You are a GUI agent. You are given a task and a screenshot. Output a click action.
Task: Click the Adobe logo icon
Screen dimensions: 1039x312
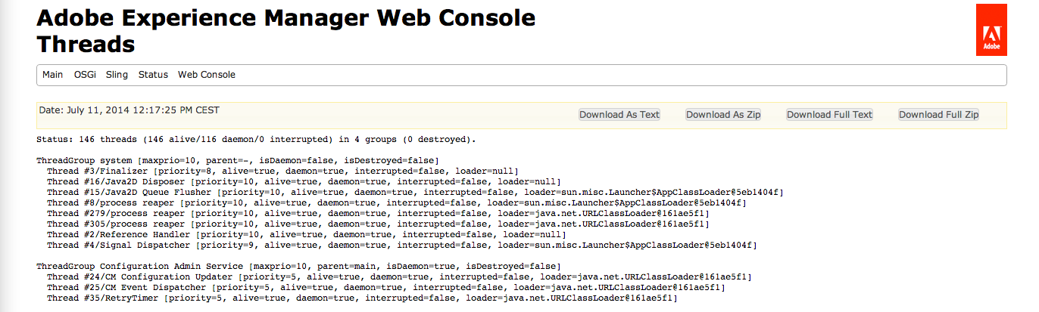tap(991, 30)
